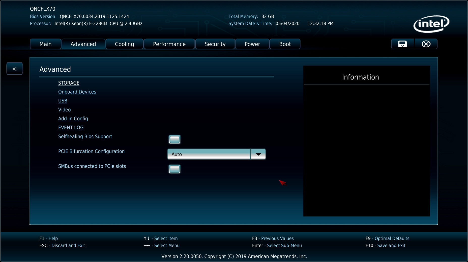Open Add-in Config submenu
The height and width of the screenshot is (262, 468).
click(x=73, y=119)
